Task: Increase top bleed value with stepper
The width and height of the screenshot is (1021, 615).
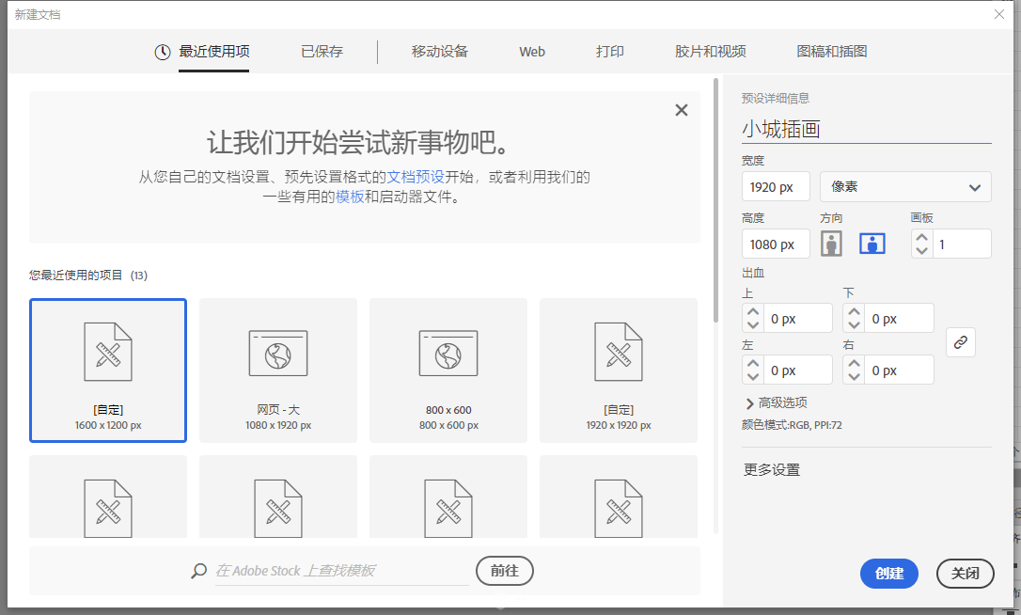Action: tap(753, 311)
